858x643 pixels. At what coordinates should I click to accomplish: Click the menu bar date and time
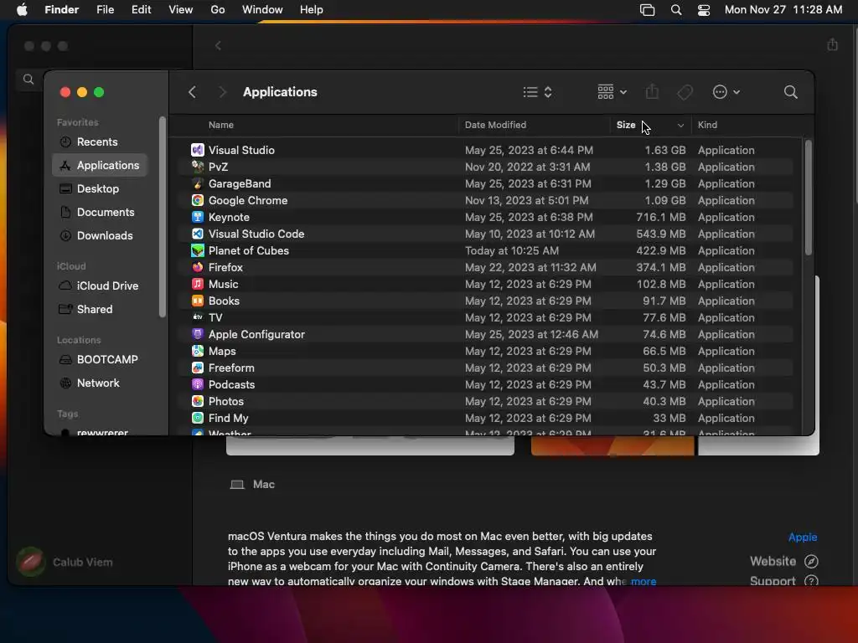tap(783, 10)
